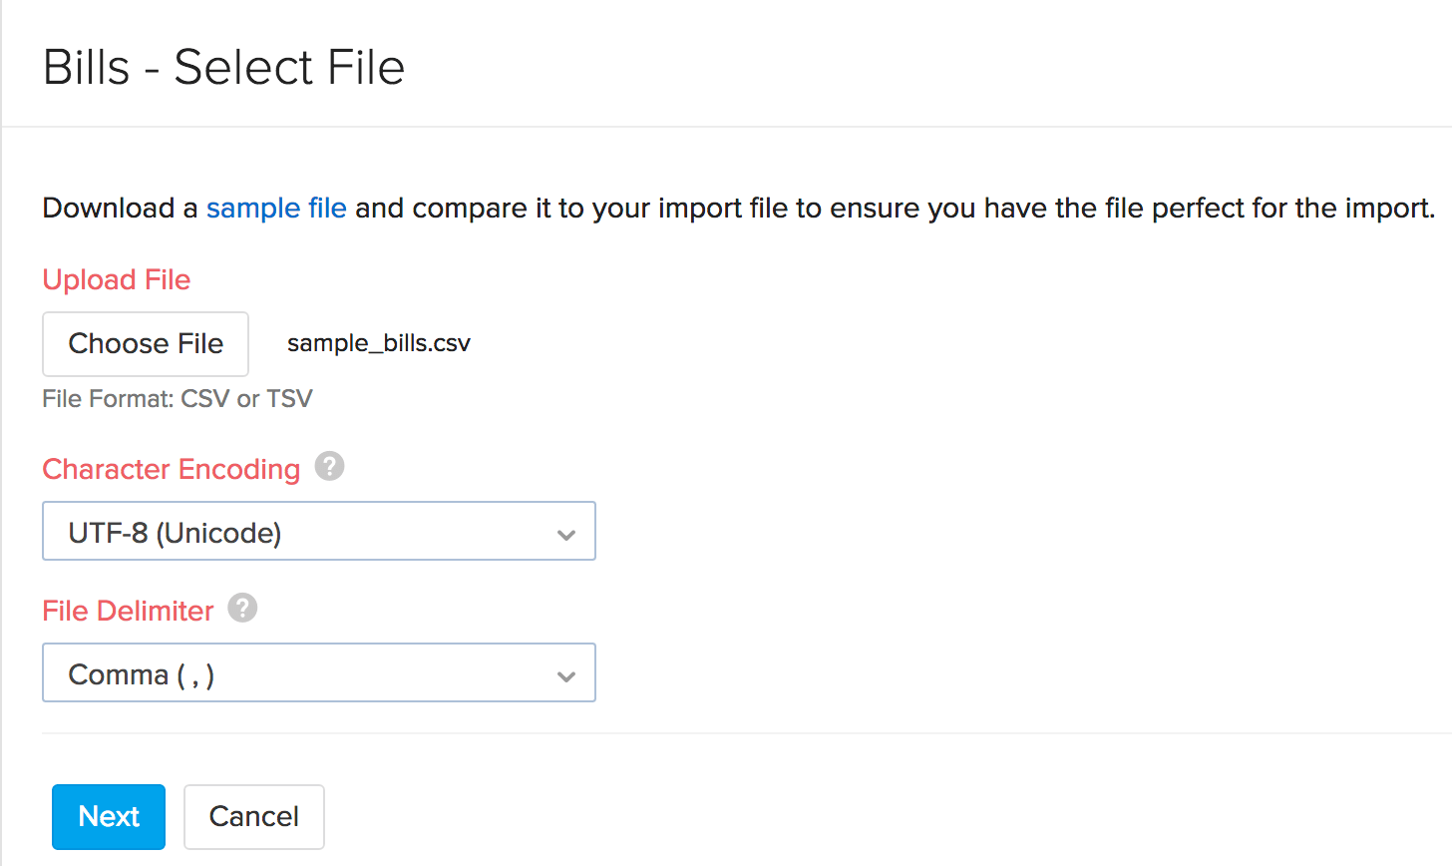Click the Upload File label
The width and height of the screenshot is (1452, 866).
tap(116, 280)
